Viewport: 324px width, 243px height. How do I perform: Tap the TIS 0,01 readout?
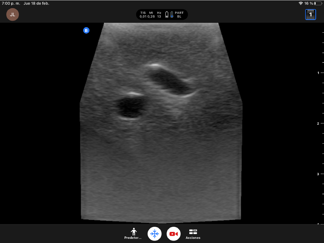point(143,15)
